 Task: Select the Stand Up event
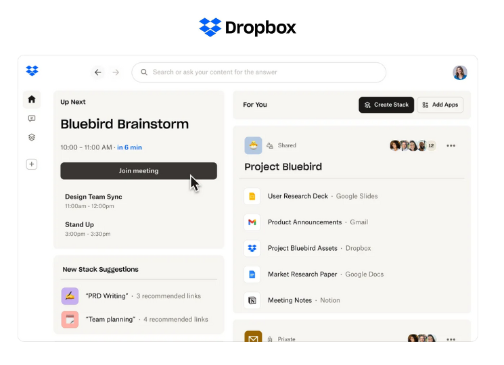87,229
